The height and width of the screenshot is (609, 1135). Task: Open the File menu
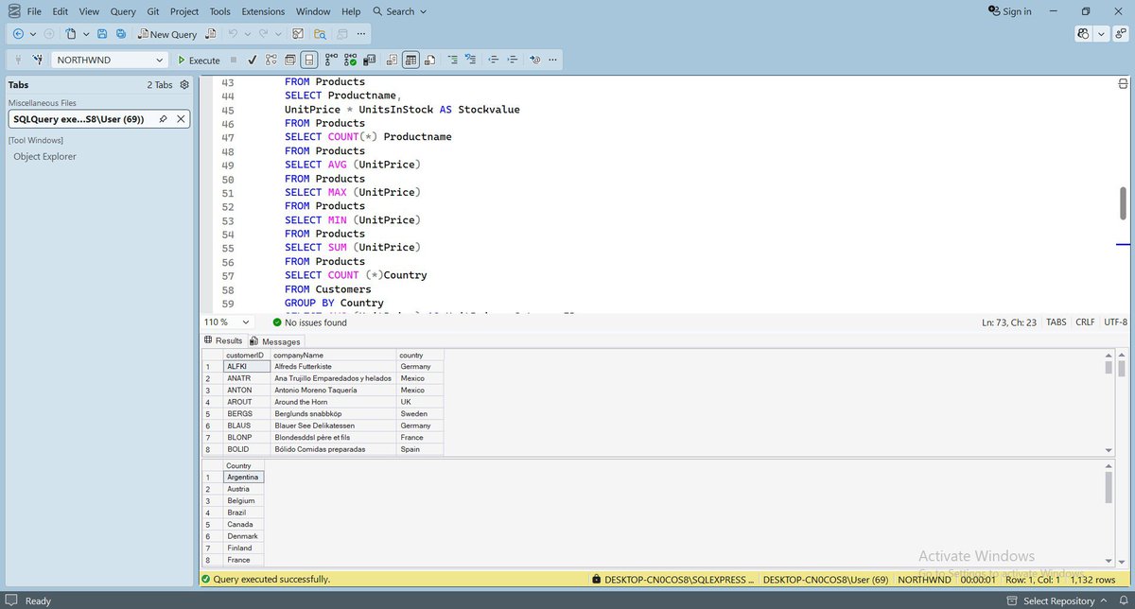click(x=34, y=11)
